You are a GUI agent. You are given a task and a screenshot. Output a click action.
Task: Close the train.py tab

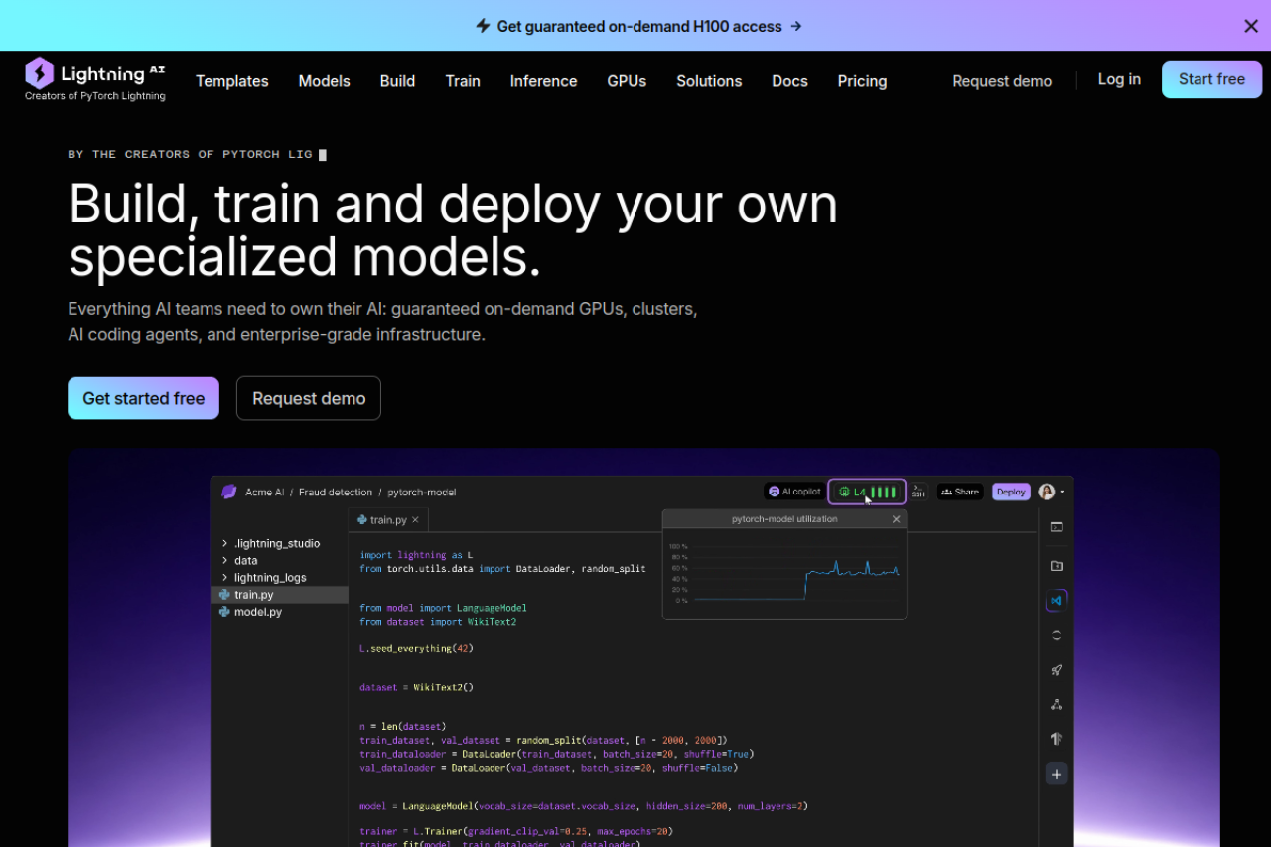pos(415,520)
